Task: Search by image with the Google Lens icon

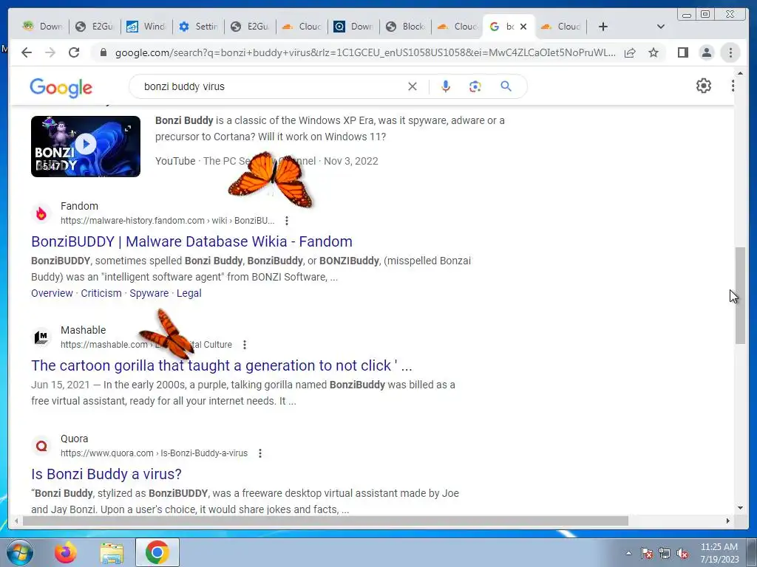Action: tap(475, 86)
